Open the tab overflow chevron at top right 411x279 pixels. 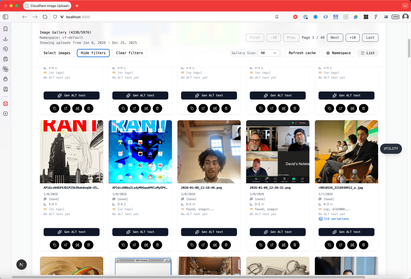tap(405, 5)
